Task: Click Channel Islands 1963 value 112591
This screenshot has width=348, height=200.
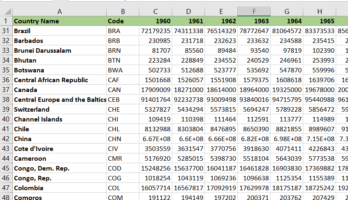Action: click(254, 119)
